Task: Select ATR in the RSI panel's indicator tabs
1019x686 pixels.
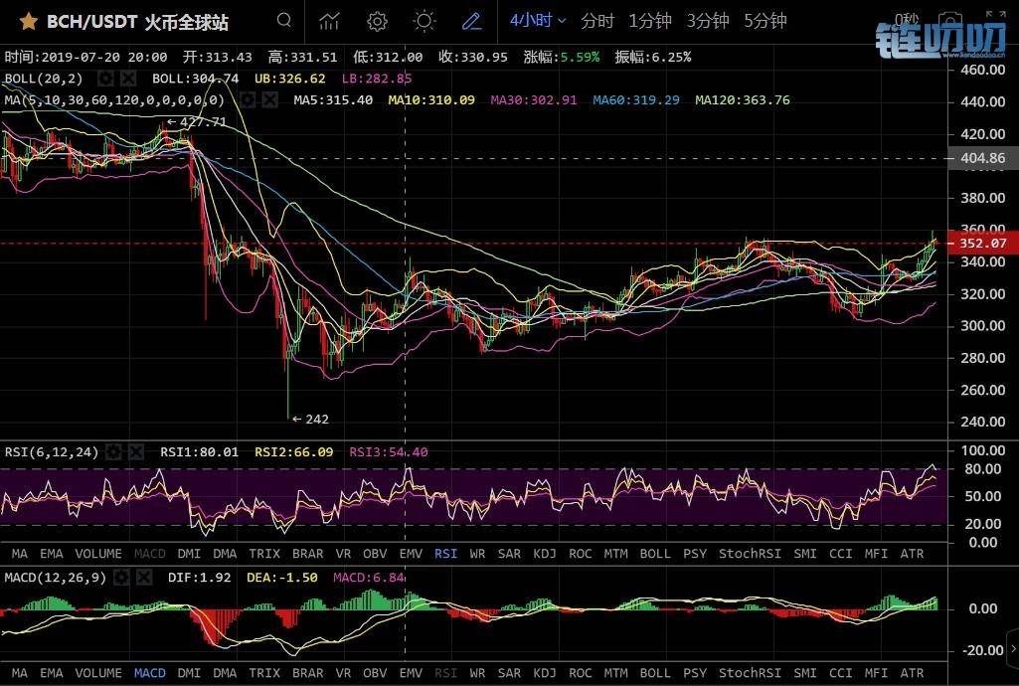Action: (912, 554)
